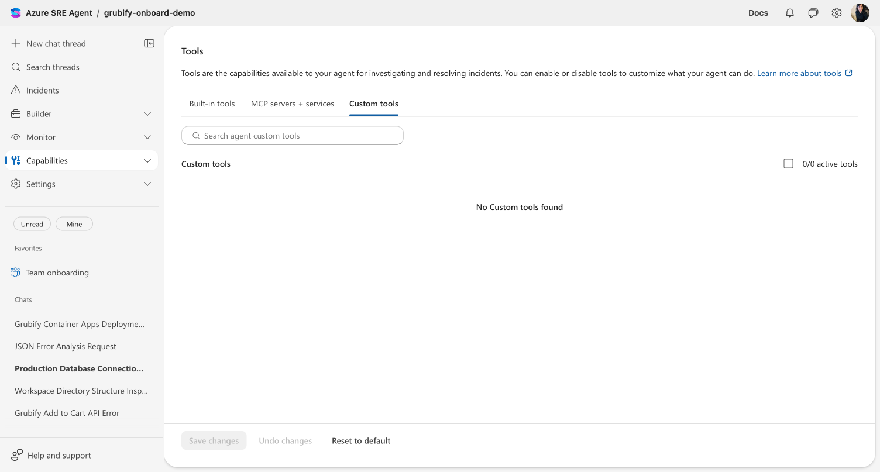Focus the Search agent custom tools field
Viewport: 880px width, 472px height.
tap(293, 136)
